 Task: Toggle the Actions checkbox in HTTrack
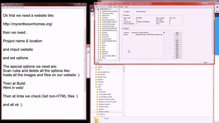click(123, 28)
